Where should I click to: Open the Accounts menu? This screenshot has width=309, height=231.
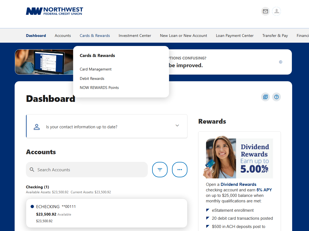click(x=63, y=36)
